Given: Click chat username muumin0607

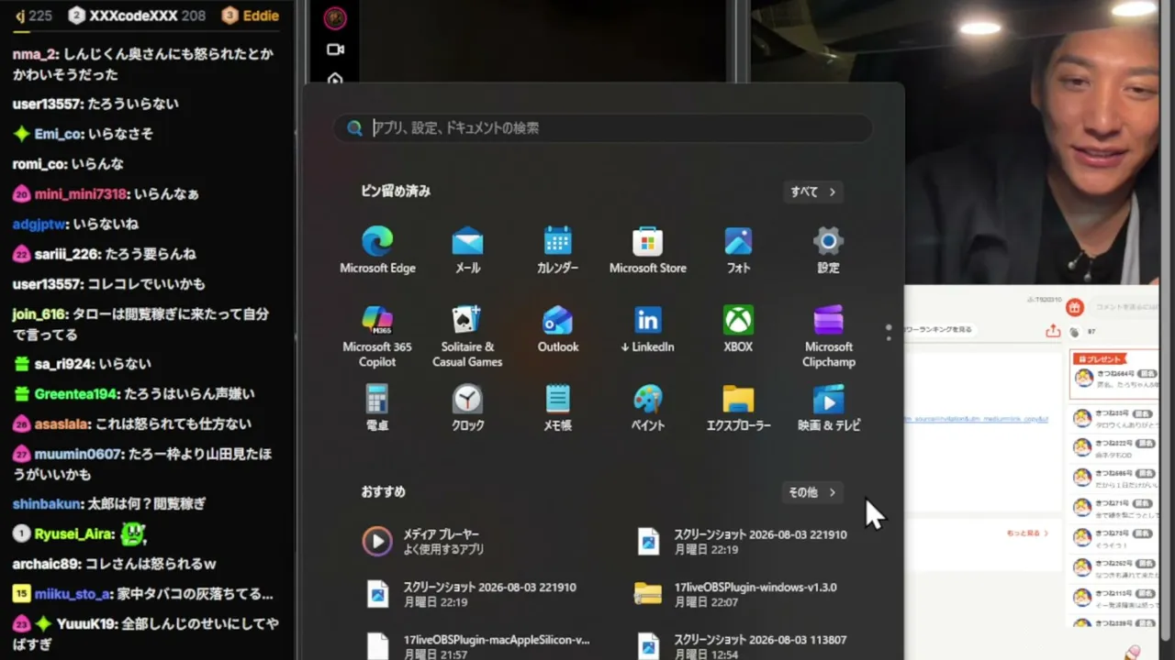Looking at the screenshot, I should pyautogui.click(x=77, y=455).
